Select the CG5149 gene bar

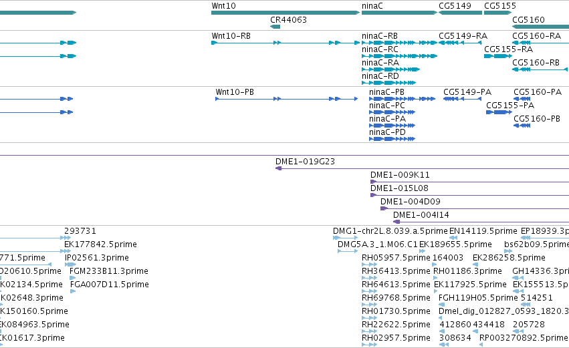(x=461, y=13)
